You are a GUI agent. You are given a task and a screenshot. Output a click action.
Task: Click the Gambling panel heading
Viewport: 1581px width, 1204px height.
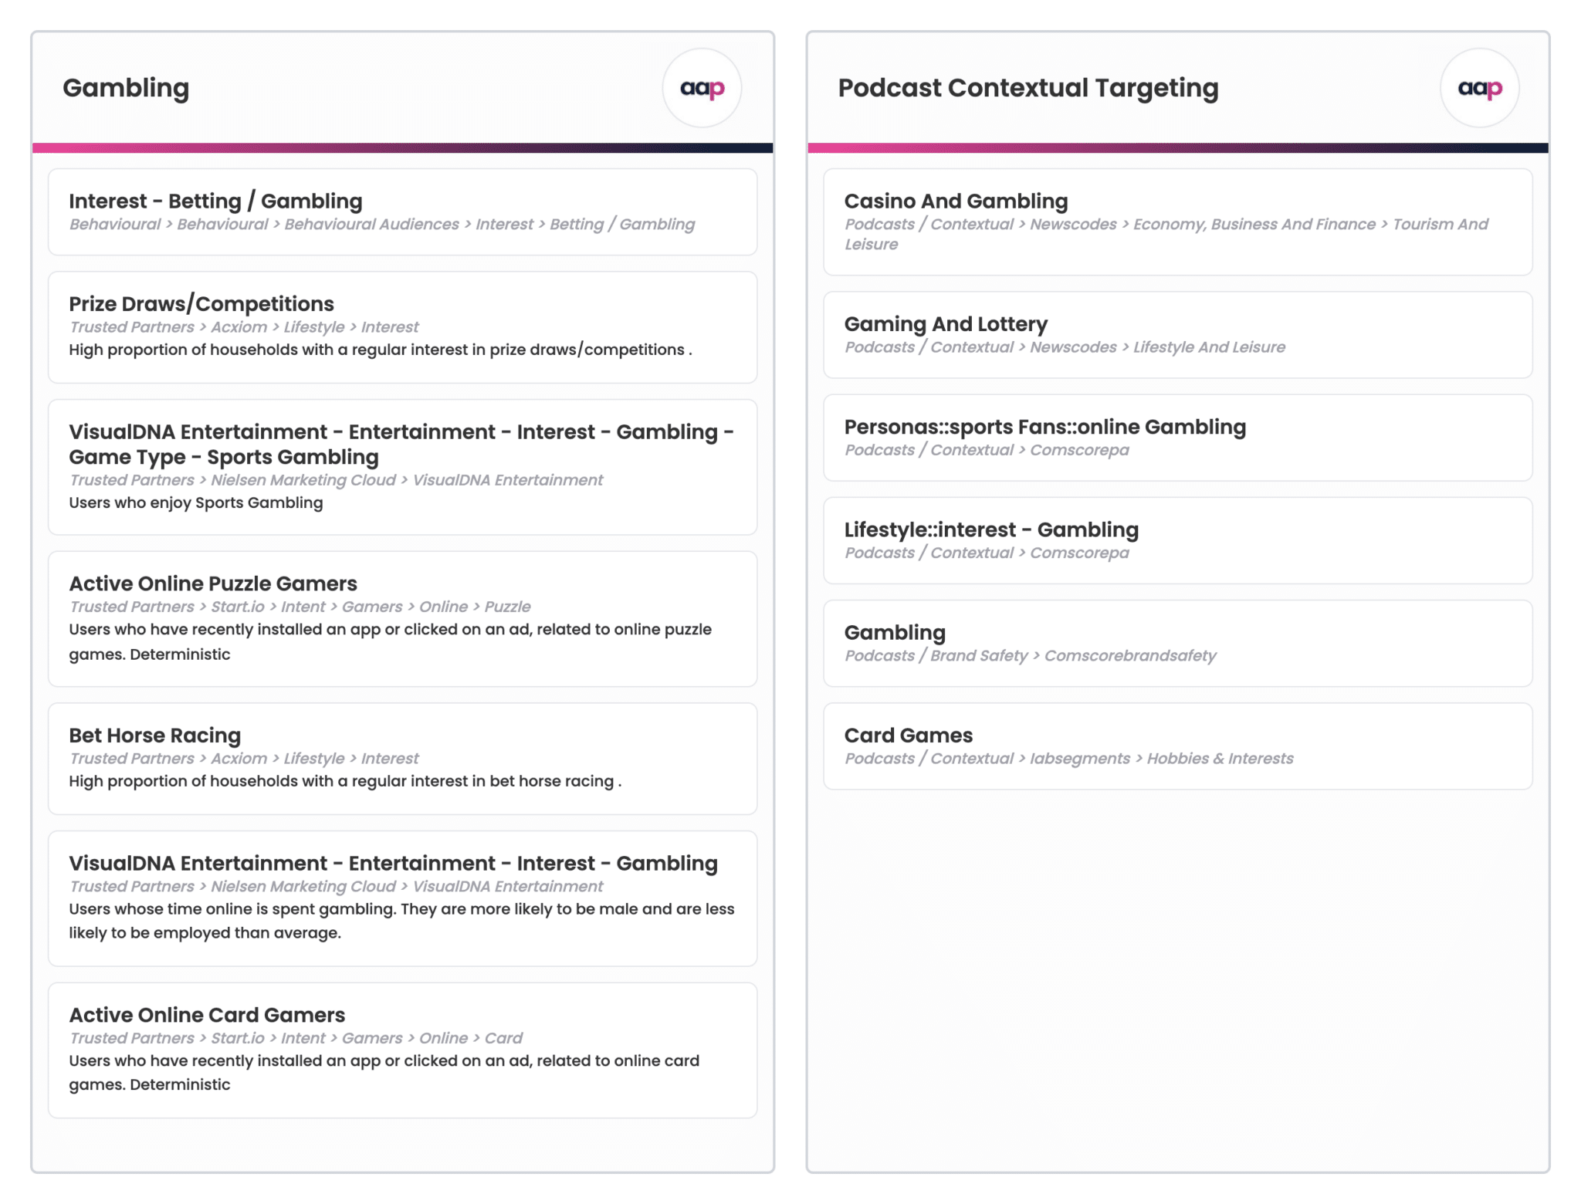pyautogui.click(x=126, y=88)
